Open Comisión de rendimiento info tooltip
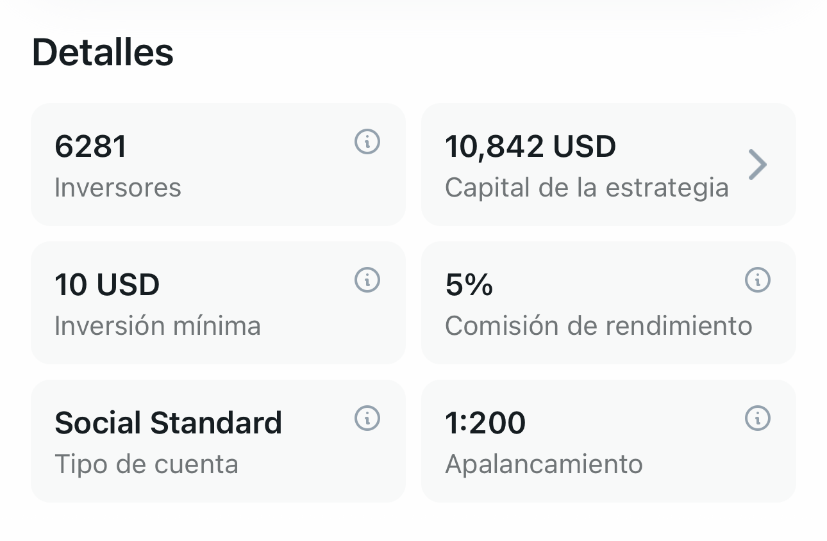Viewport: 827px width, 541px height. (x=757, y=280)
